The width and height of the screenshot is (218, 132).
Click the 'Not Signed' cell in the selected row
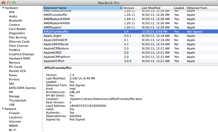[195, 32]
